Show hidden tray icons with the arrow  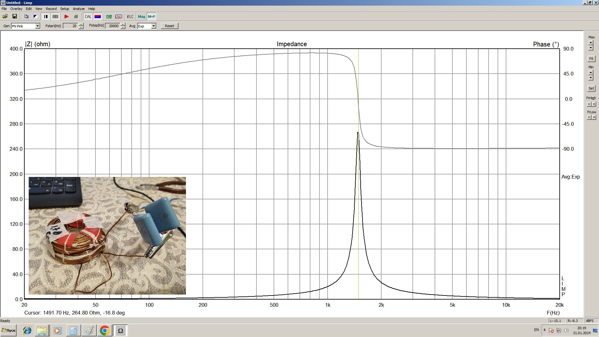[x=544, y=330]
